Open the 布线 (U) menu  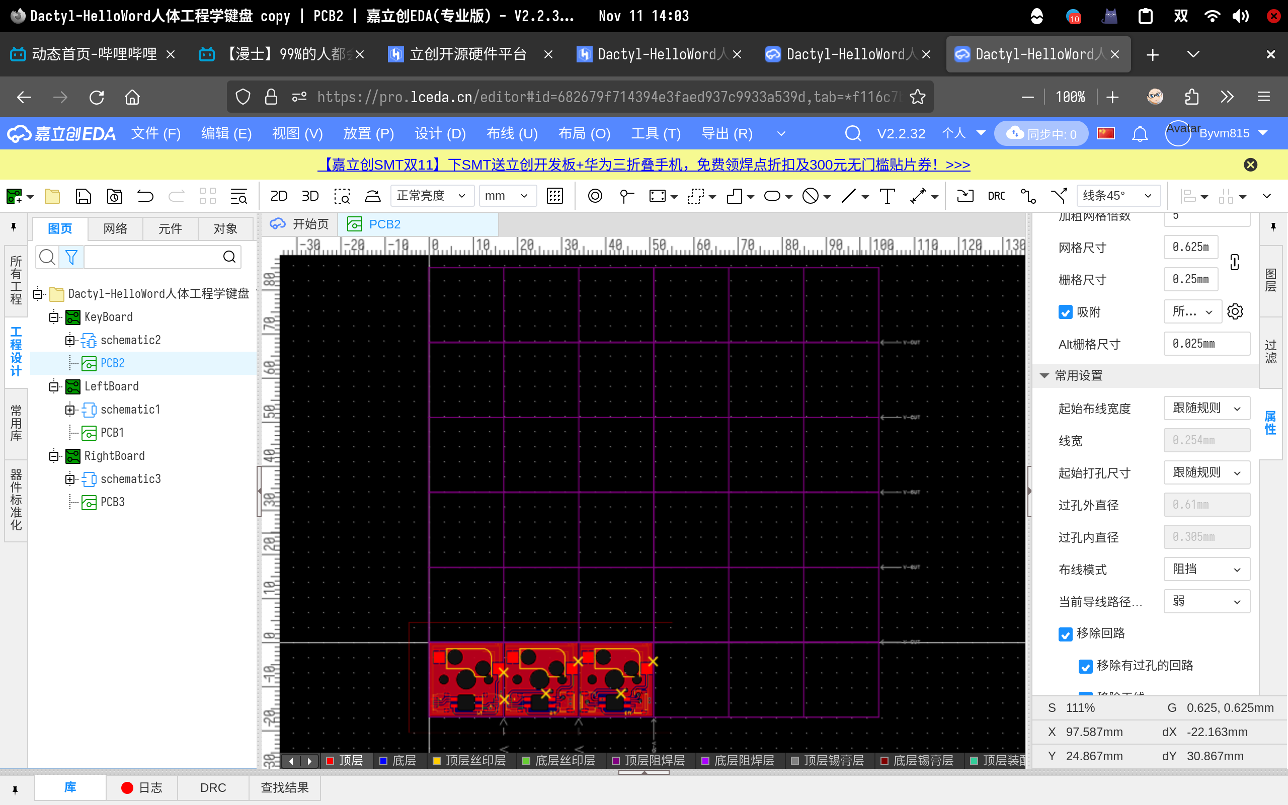512,134
